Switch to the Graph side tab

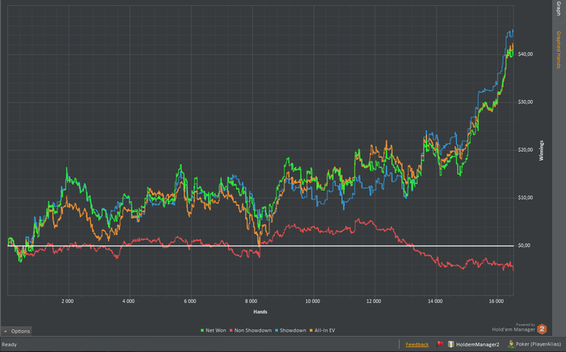coord(559,11)
